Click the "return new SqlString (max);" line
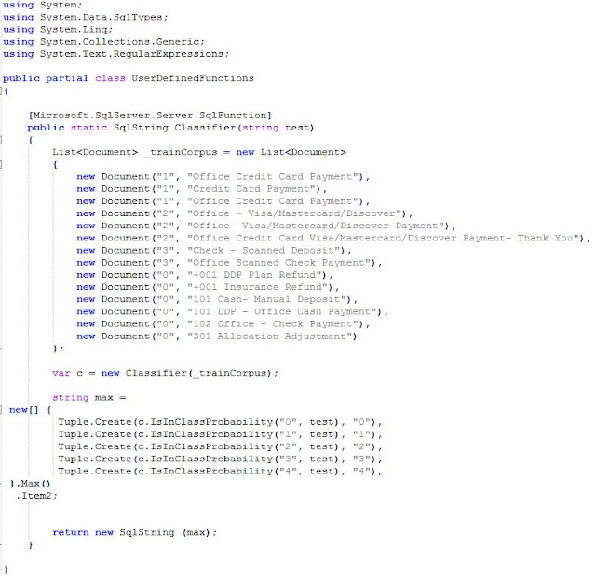The image size is (596, 576). [134, 532]
